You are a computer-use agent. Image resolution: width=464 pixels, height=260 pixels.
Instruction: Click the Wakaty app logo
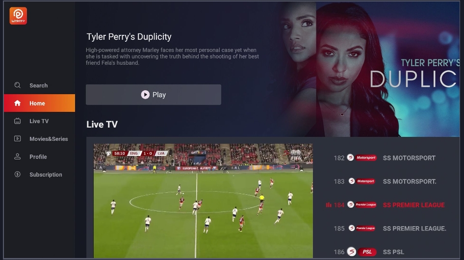pyautogui.click(x=18, y=16)
